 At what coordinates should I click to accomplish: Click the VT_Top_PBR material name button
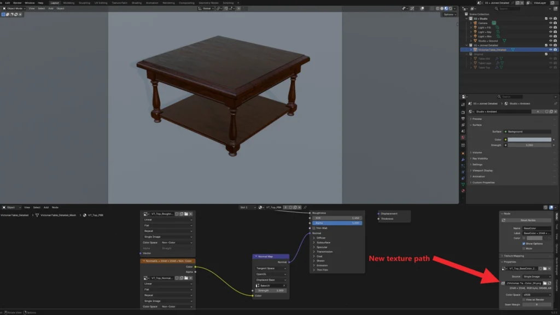tap(273, 207)
